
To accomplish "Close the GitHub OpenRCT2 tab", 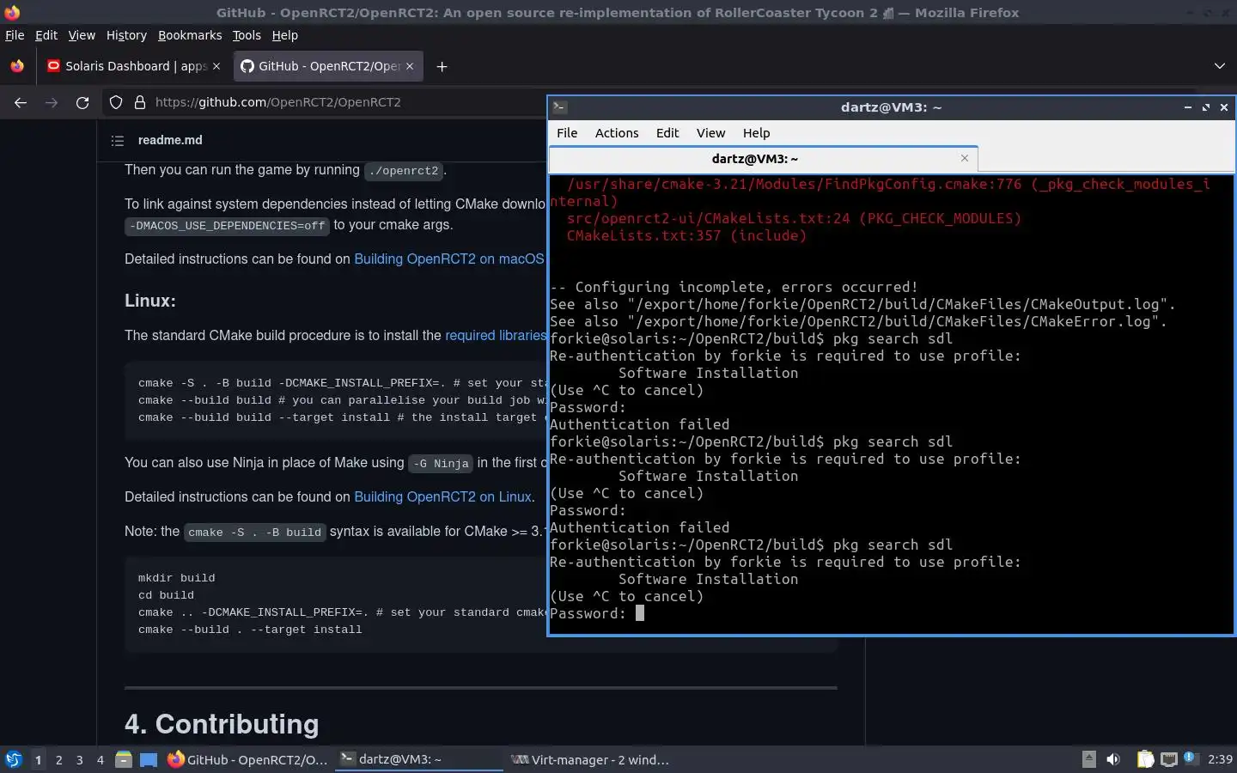I will (410, 66).
